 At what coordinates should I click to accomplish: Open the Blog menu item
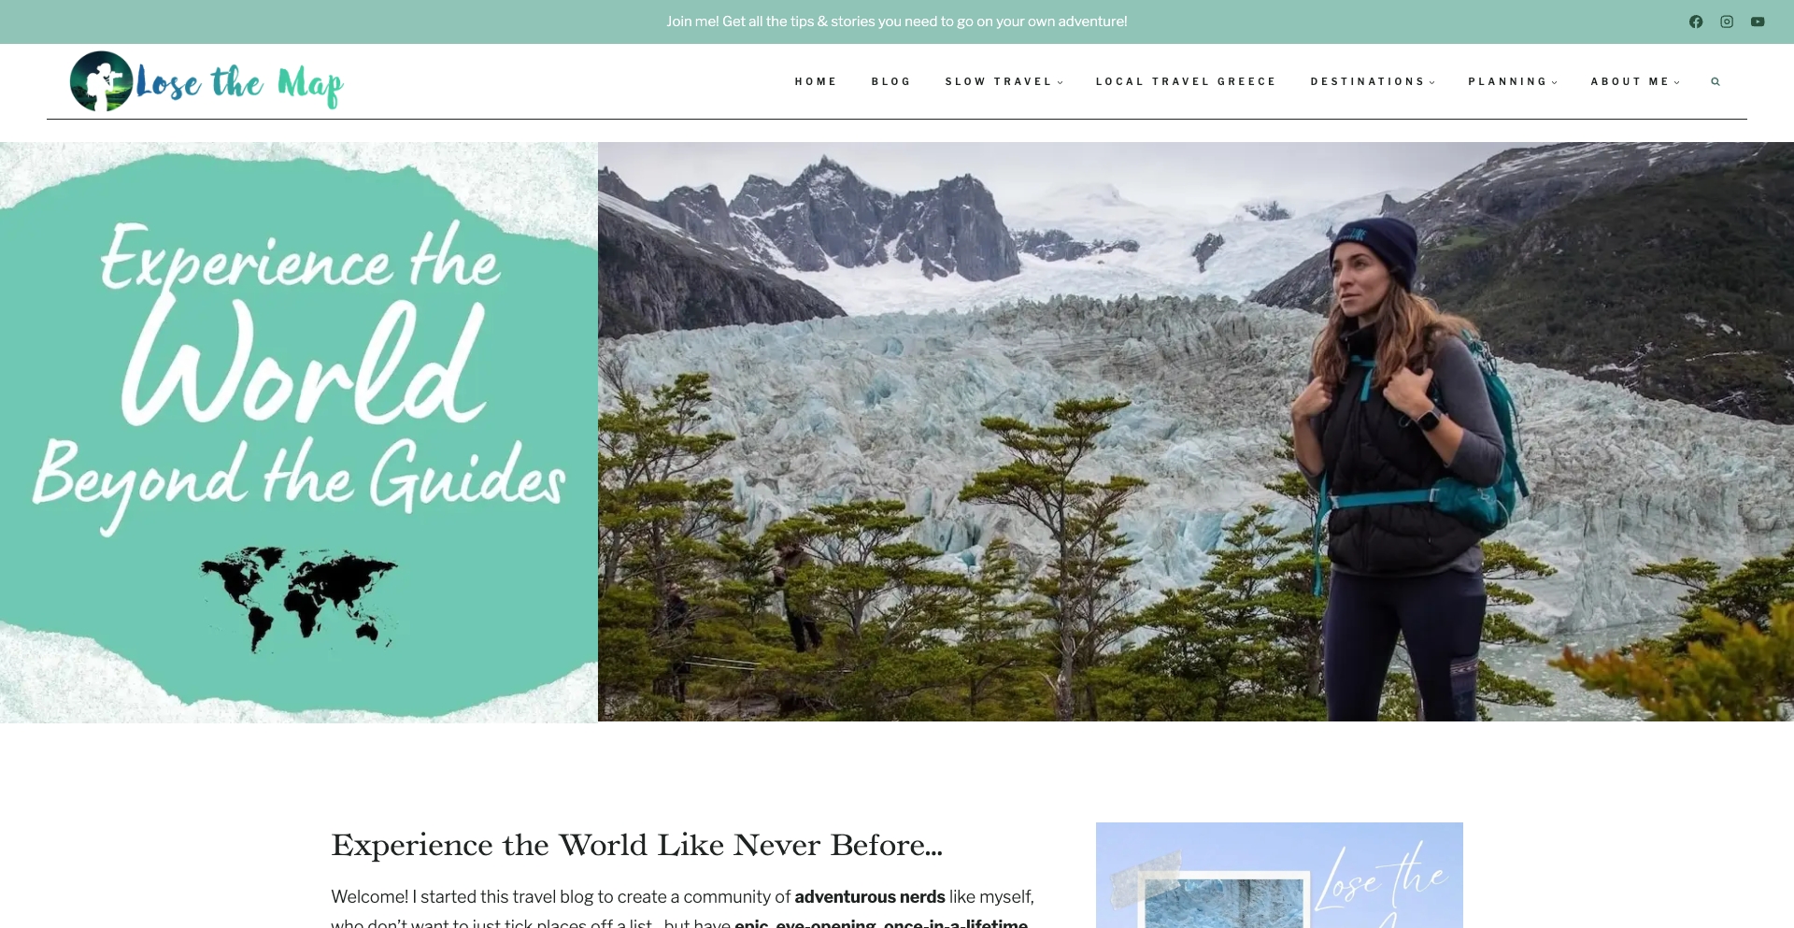pos(891,81)
